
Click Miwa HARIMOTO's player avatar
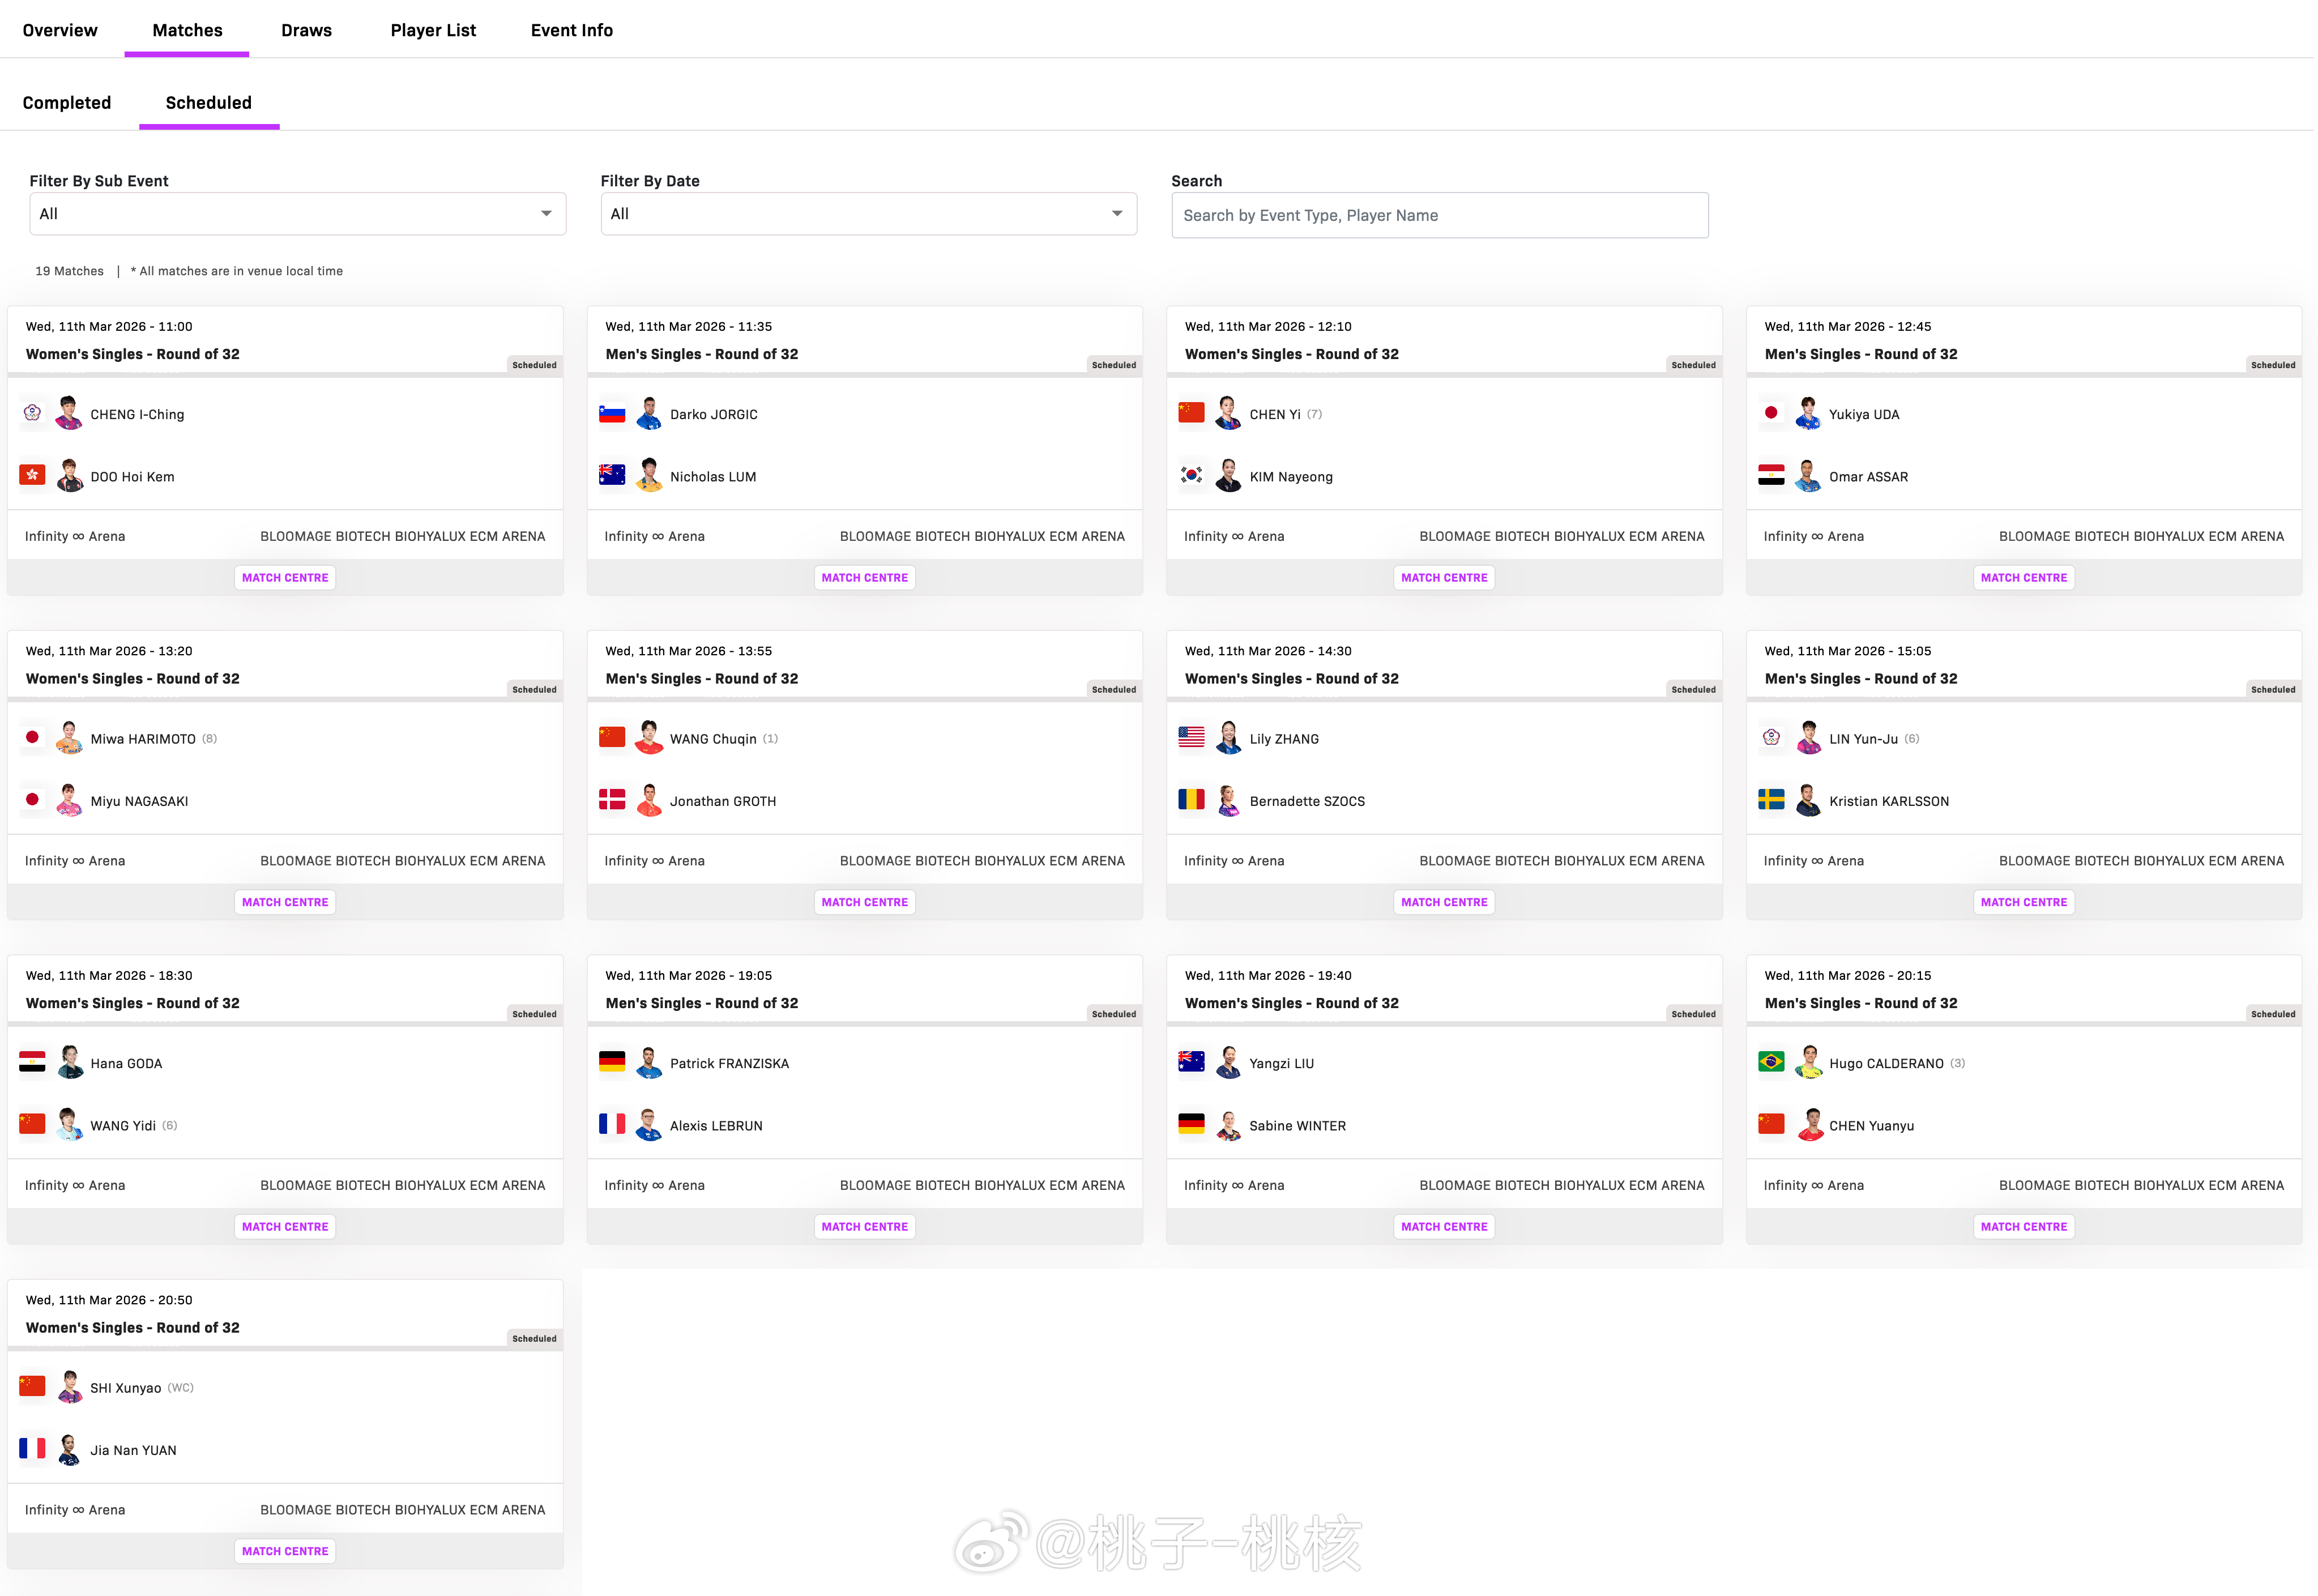pyautogui.click(x=69, y=737)
